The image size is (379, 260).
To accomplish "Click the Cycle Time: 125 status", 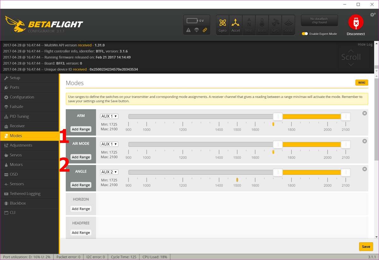I will (123, 257).
